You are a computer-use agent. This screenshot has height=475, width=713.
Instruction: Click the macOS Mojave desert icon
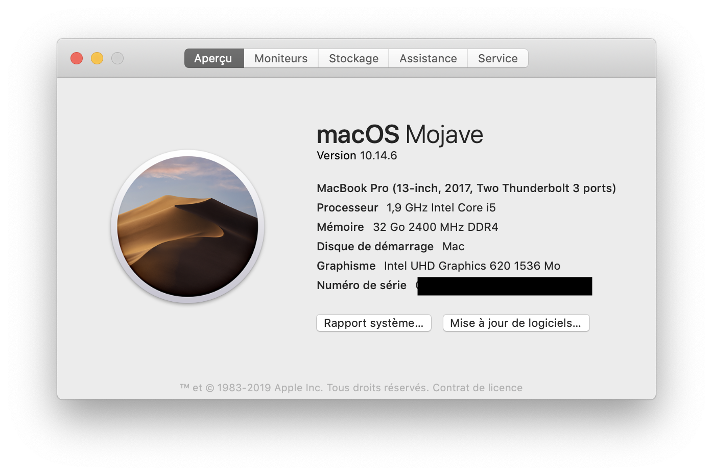187,226
